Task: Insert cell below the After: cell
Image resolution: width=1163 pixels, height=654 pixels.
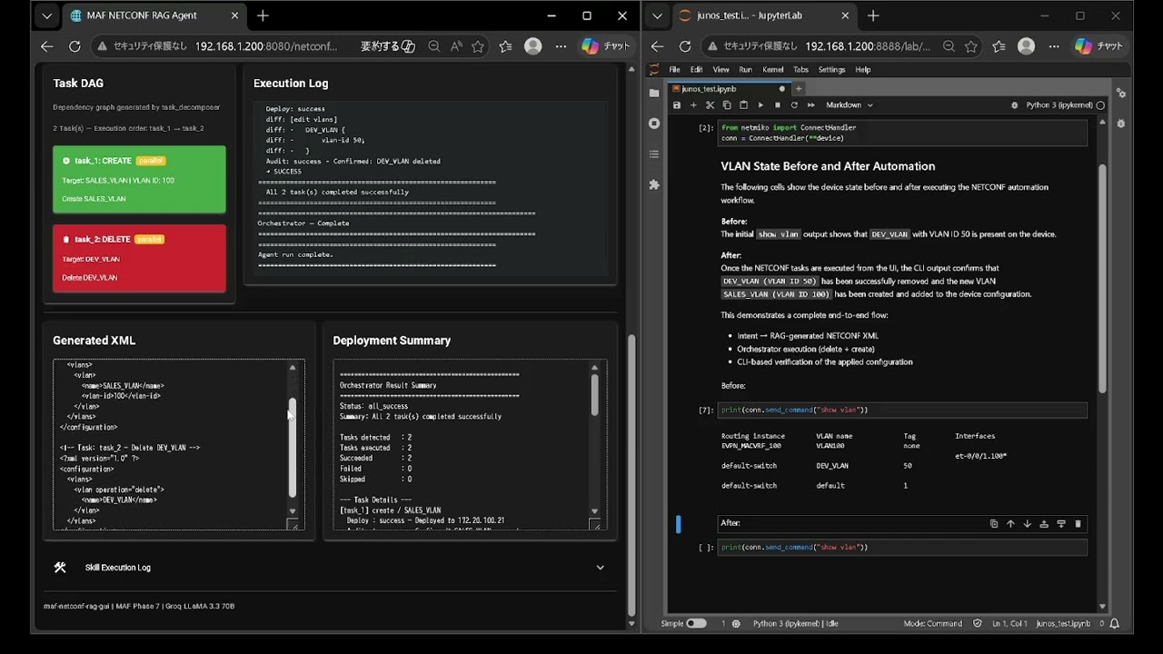Action: [1061, 524]
